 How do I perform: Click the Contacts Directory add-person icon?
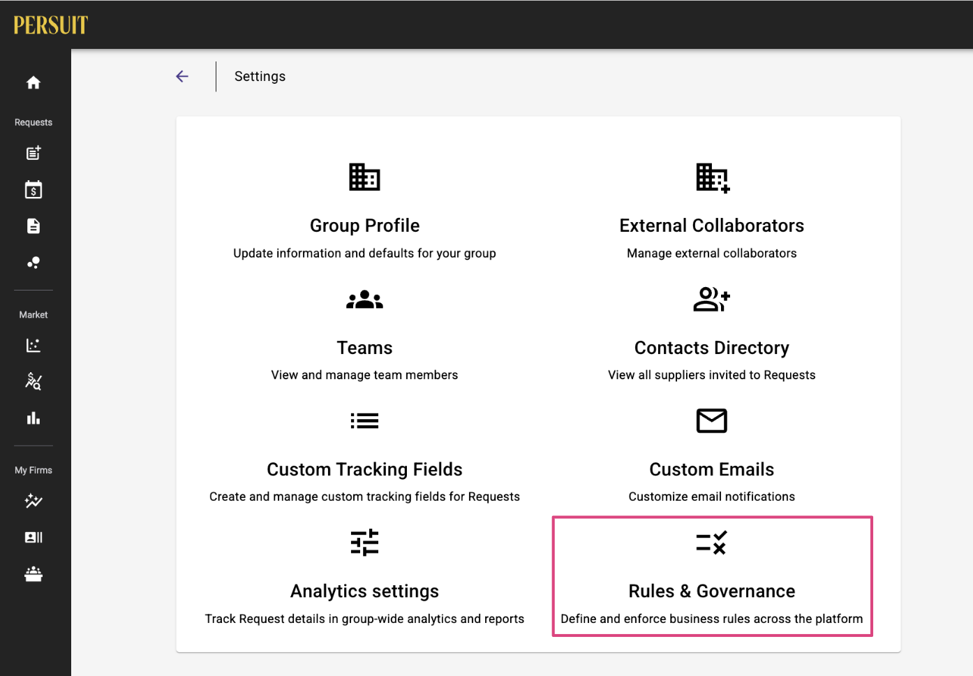712,300
